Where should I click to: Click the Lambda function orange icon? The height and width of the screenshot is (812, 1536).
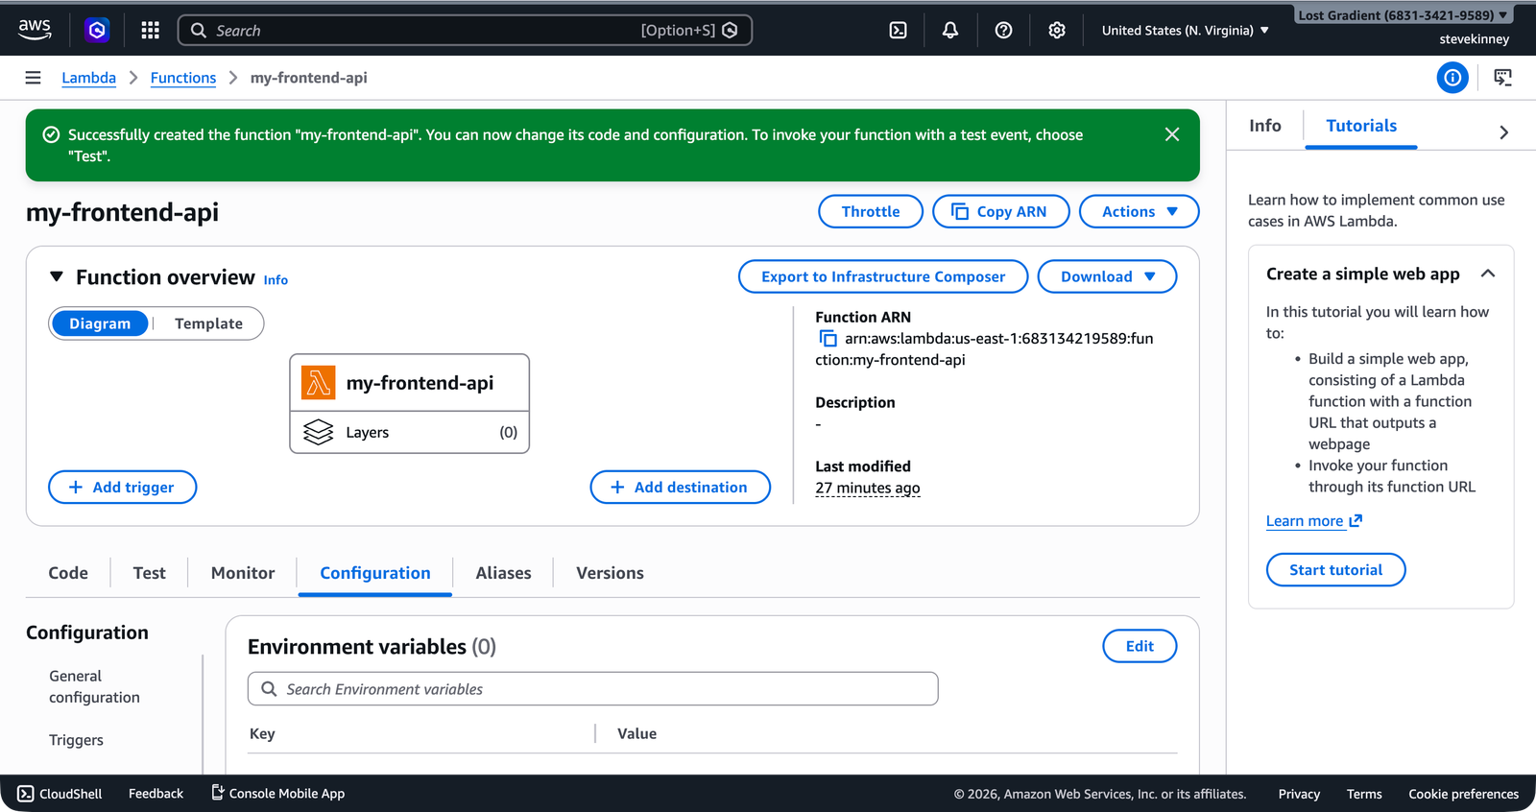(x=319, y=382)
